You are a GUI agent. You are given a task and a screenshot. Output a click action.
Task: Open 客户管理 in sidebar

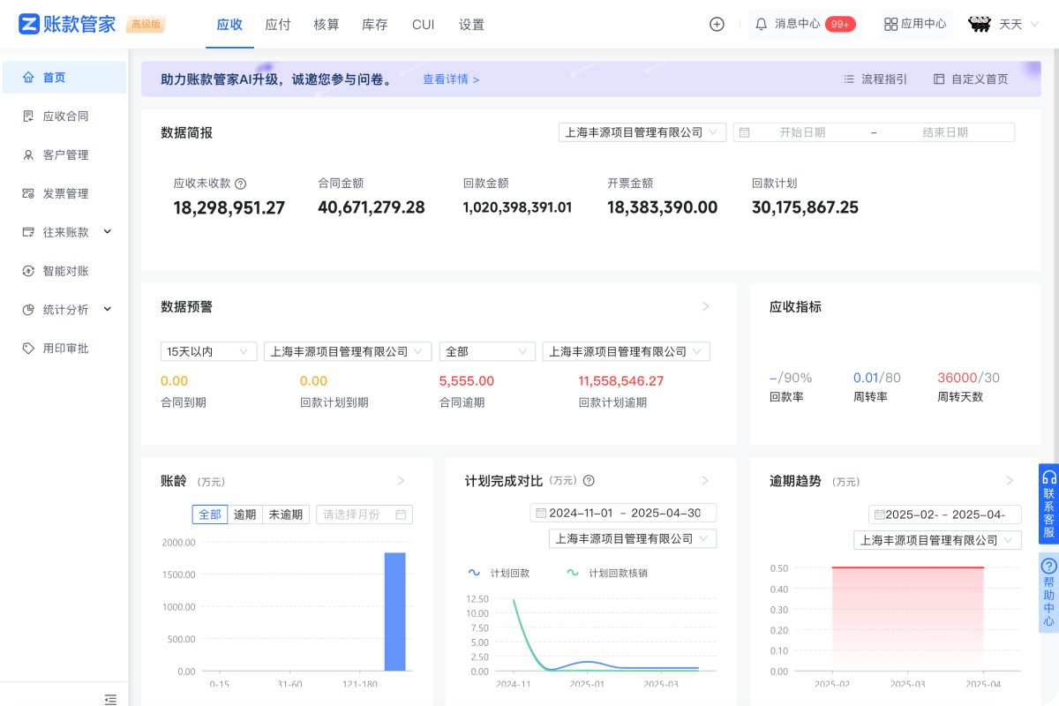(x=65, y=155)
